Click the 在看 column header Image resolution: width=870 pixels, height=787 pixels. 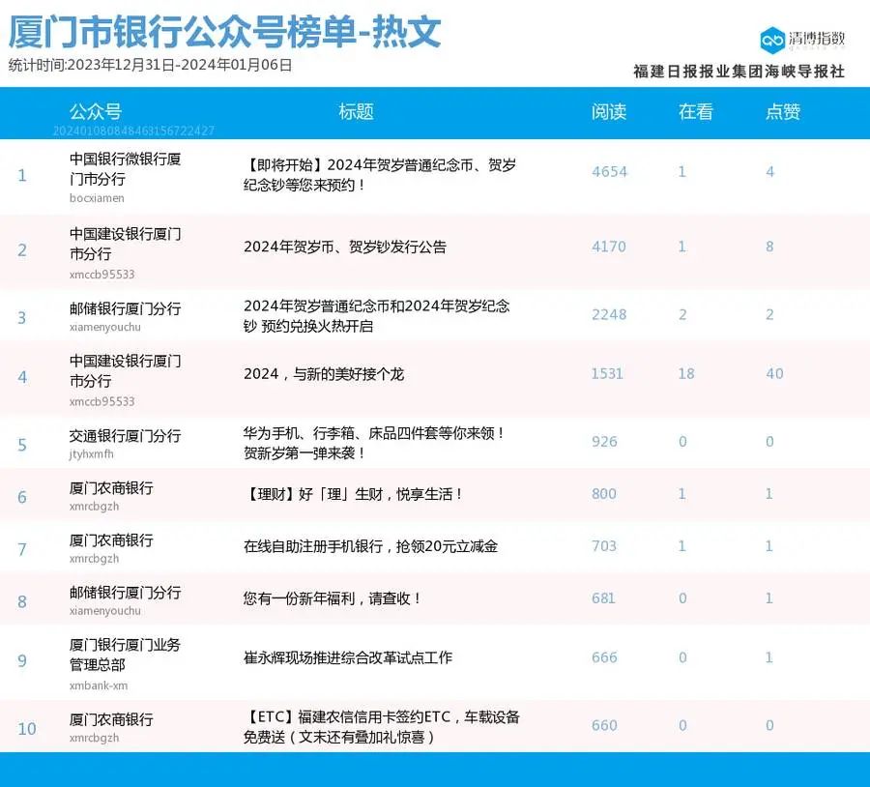click(695, 111)
